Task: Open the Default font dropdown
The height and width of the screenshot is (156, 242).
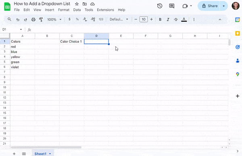Action: [x=119, y=19]
